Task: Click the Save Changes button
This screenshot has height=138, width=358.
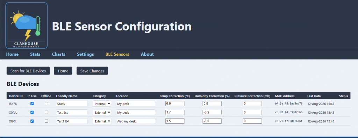Action: (x=92, y=71)
